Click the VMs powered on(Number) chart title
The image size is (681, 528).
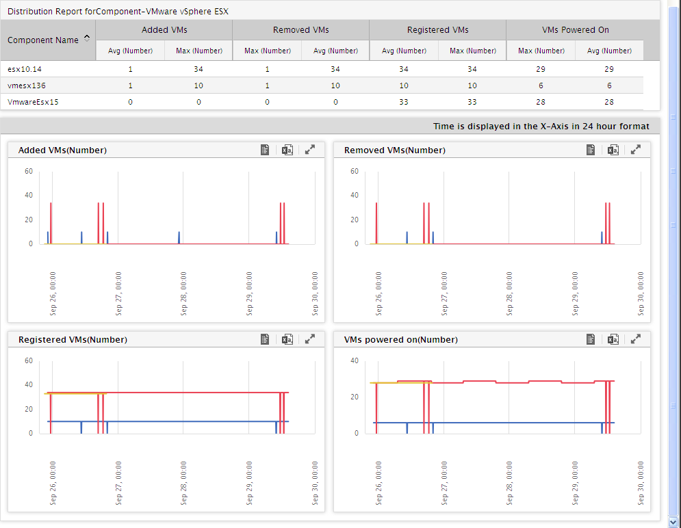(401, 340)
